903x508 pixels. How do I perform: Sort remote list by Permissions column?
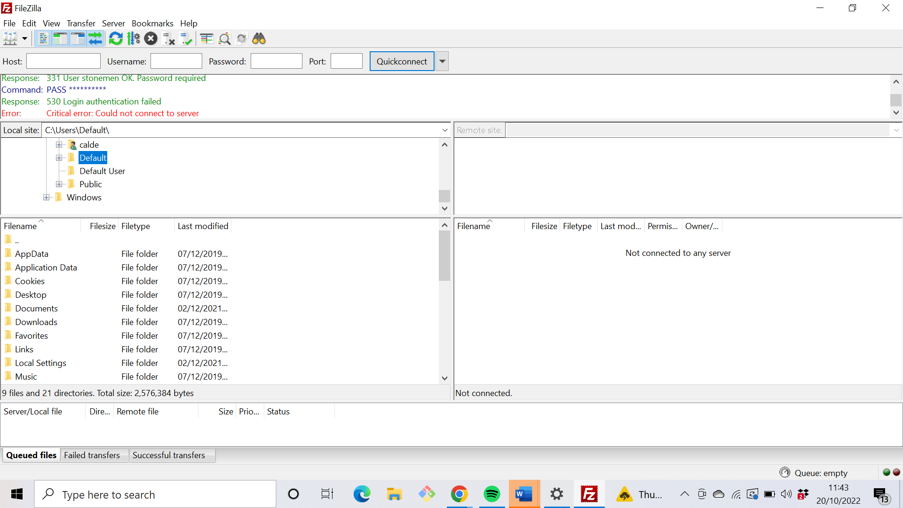pyautogui.click(x=663, y=226)
